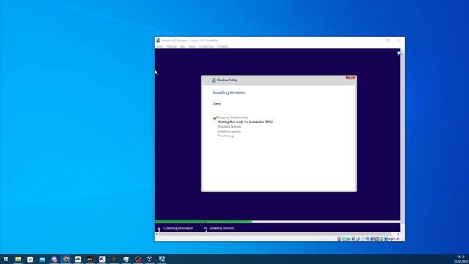This screenshot has width=469, height=264.
Task: Click the hard disk activity status icon
Action: pyautogui.click(x=339, y=239)
